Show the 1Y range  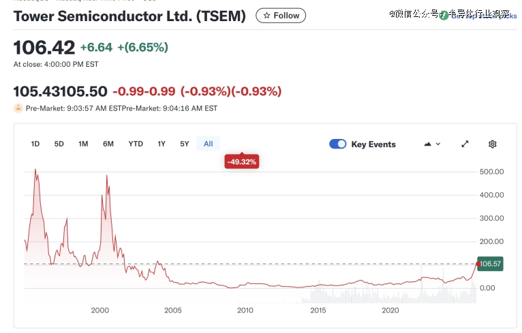pyautogui.click(x=162, y=144)
